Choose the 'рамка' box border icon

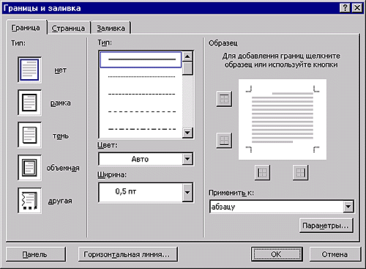tap(29, 103)
